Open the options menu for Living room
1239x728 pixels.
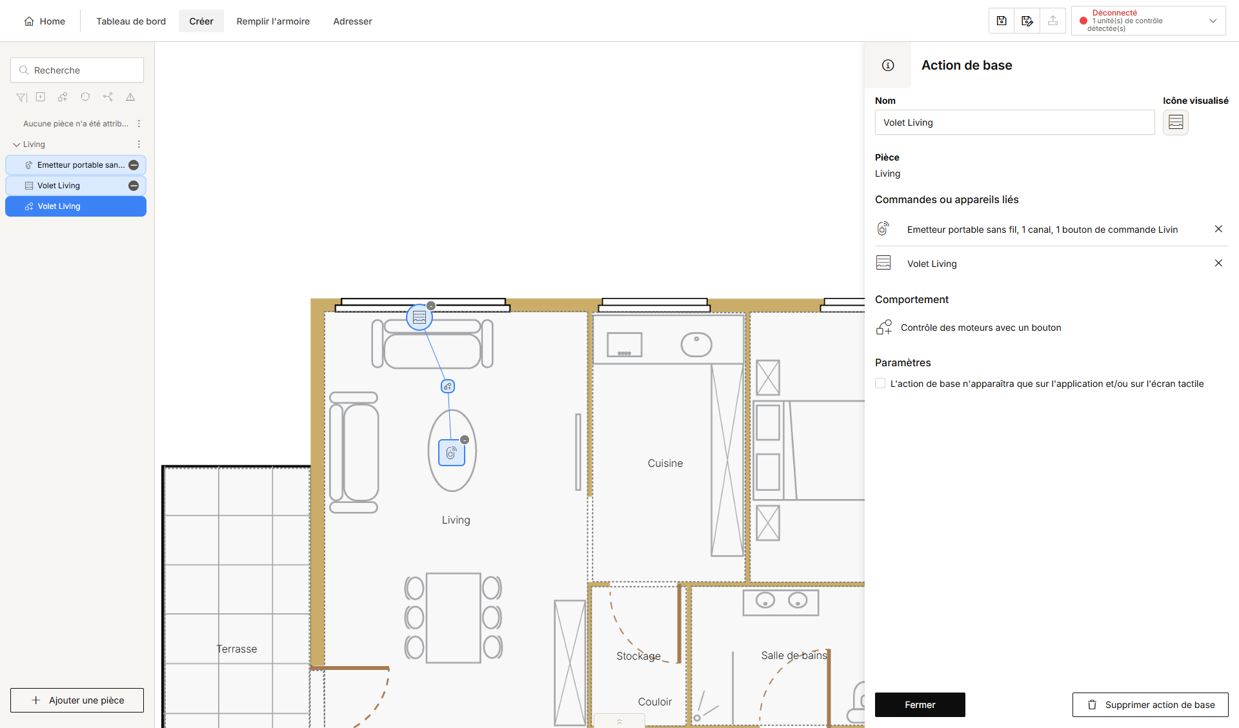click(139, 144)
